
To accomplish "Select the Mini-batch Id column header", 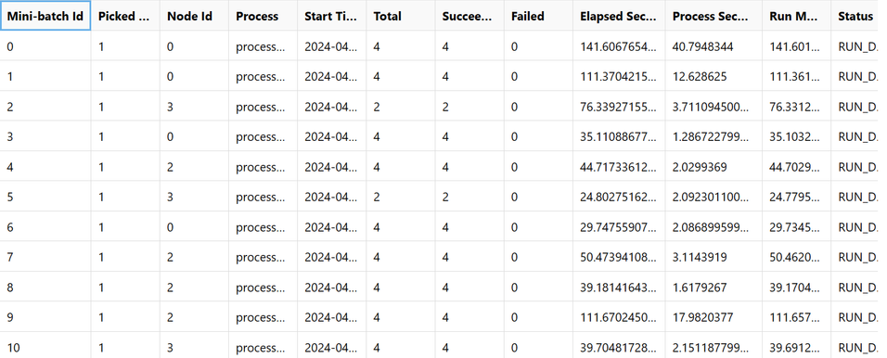I will pyautogui.click(x=45, y=16).
